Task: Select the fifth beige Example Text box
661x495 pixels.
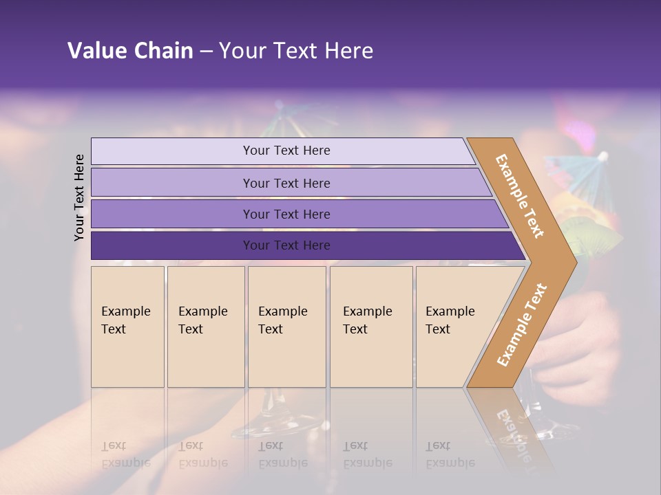Action: pyautogui.click(x=453, y=326)
